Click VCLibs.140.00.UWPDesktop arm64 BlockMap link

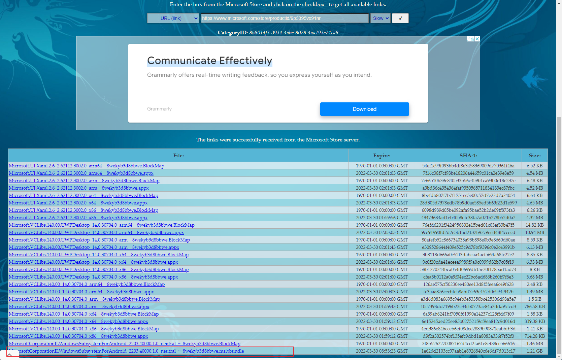click(101, 225)
